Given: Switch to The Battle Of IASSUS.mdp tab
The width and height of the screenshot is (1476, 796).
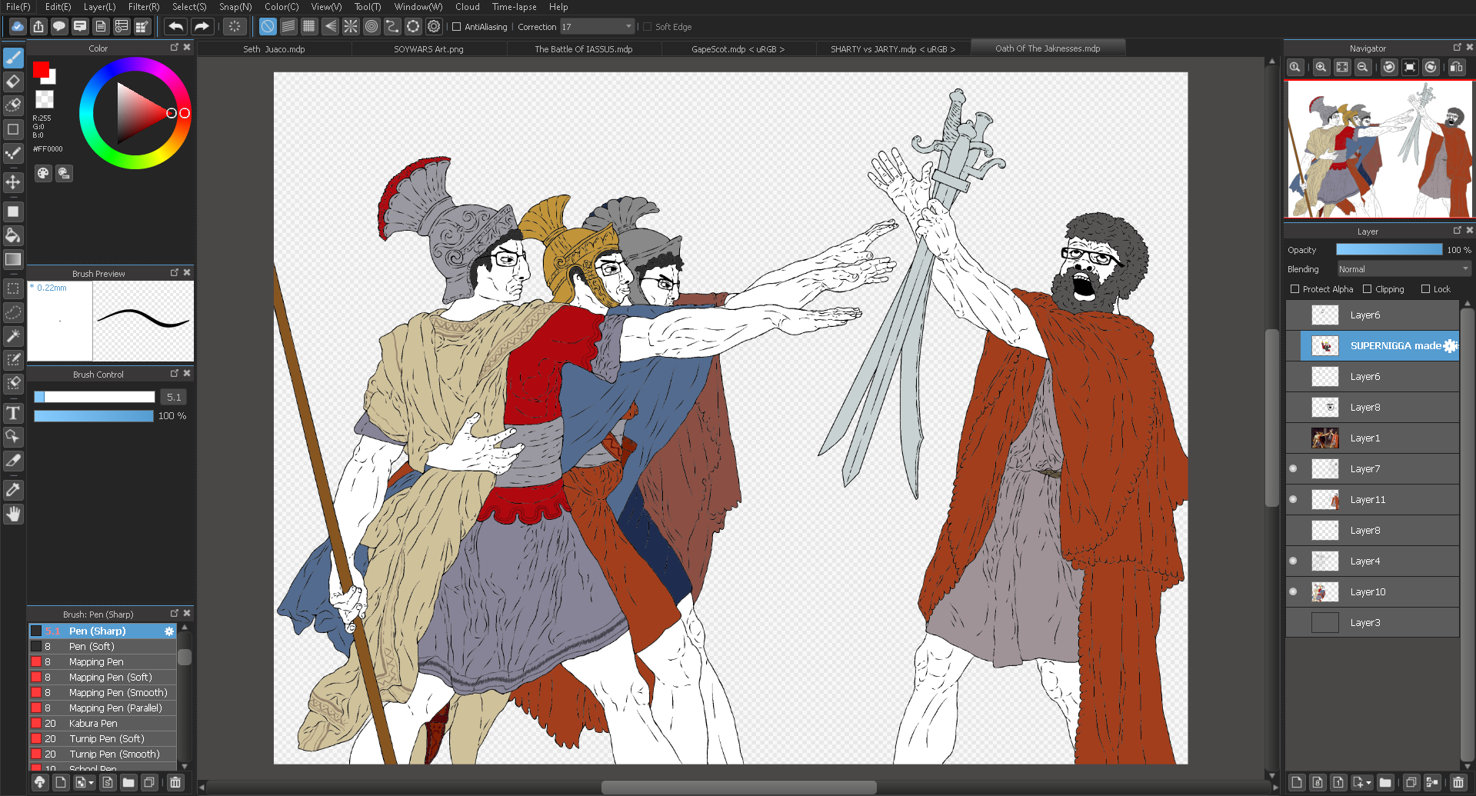Looking at the screenshot, I should pyautogui.click(x=583, y=49).
